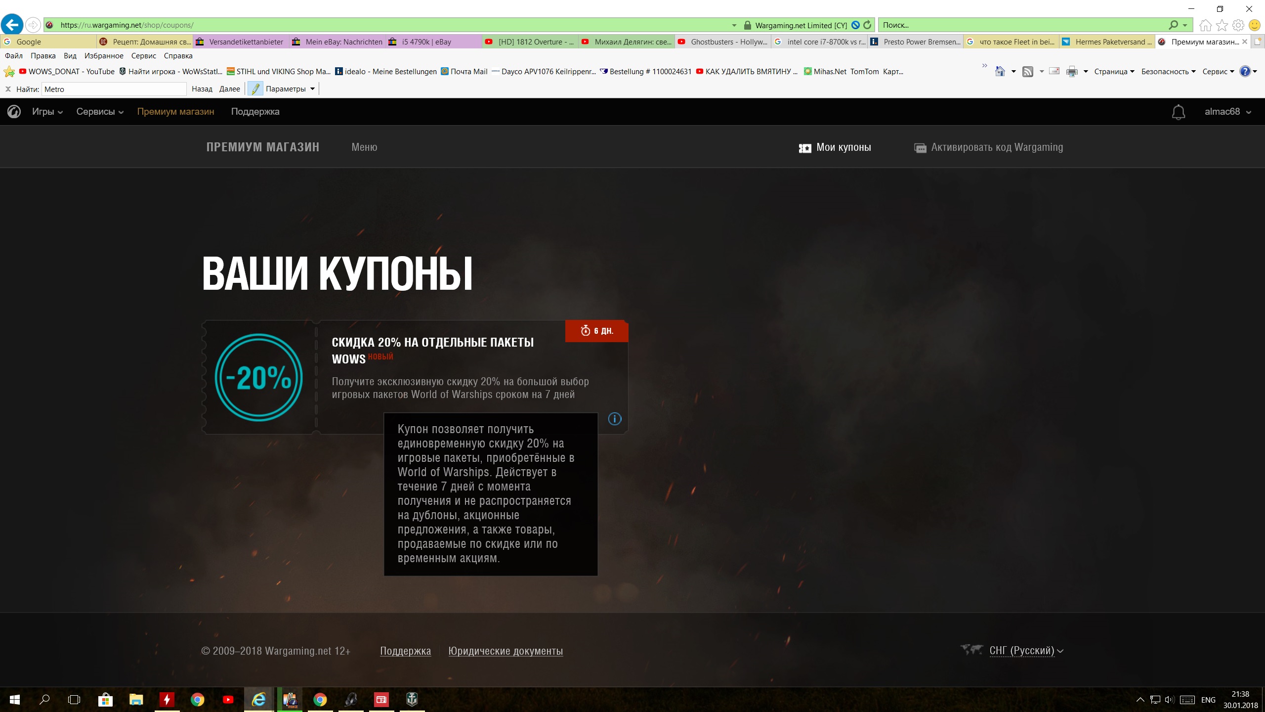Open the Вид menu
The height and width of the screenshot is (712, 1265).
pos(70,56)
